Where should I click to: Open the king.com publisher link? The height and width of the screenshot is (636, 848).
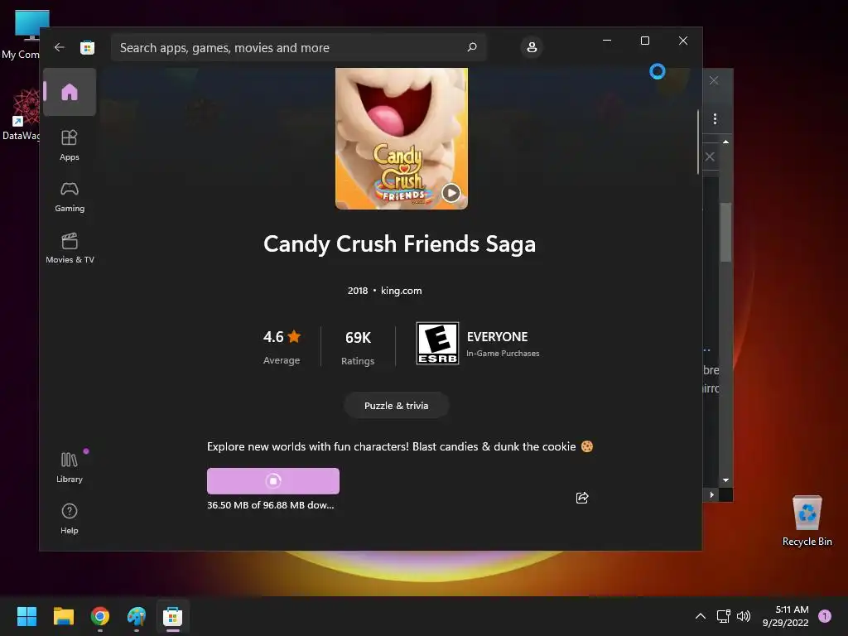pyautogui.click(x=402, y=291)
